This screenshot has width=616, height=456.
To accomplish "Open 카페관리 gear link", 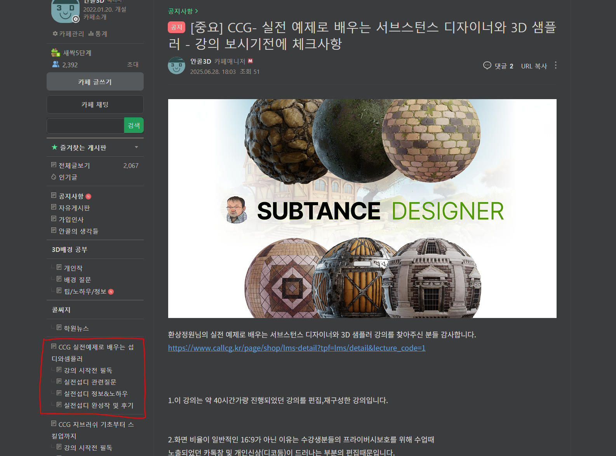I will (68, 34).
